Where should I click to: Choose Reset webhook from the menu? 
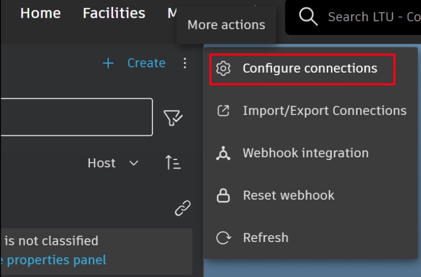pos(289,195)
